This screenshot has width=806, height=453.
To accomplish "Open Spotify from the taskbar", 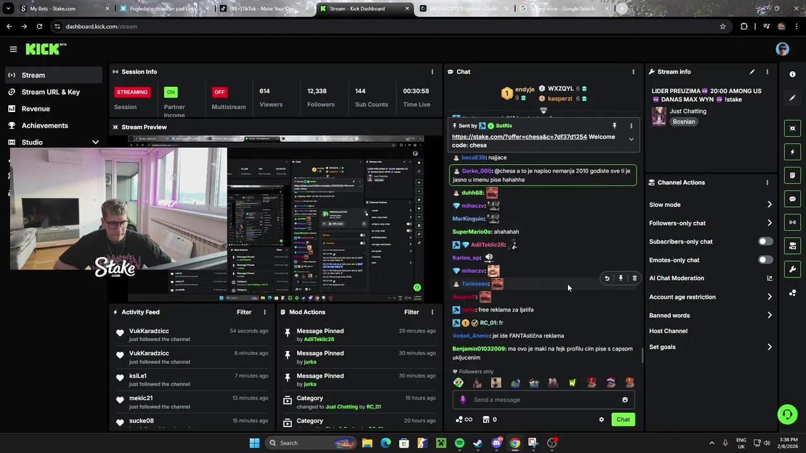I will (x=460, y=443).
